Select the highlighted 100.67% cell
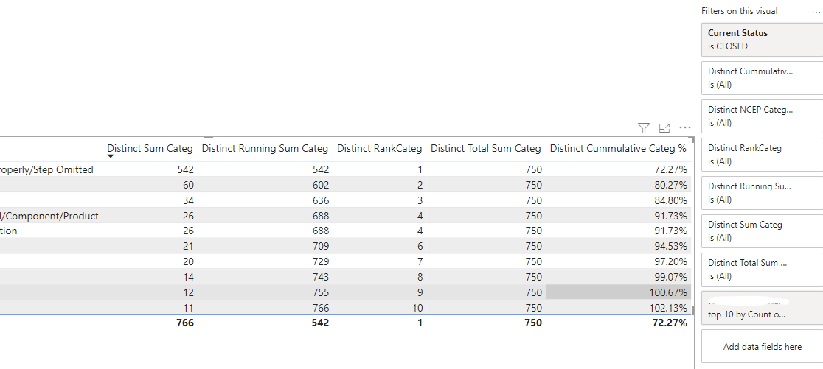This screenshot has width=823, height=369. coord(618,292)
